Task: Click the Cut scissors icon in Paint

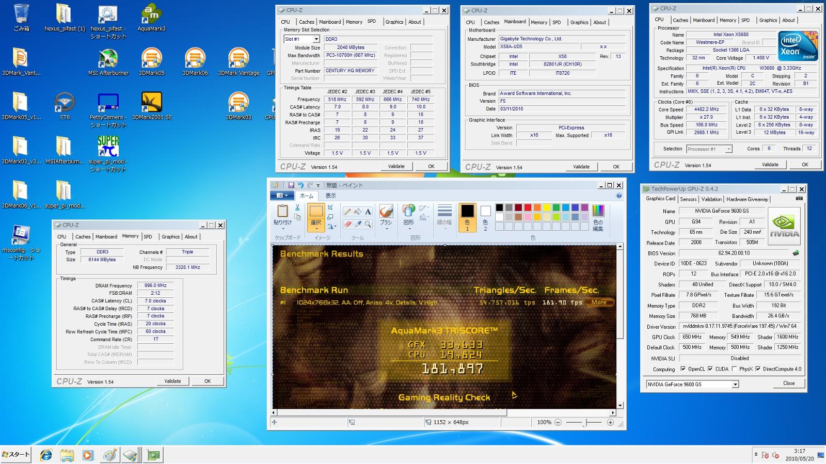Action: click(297, 207)
